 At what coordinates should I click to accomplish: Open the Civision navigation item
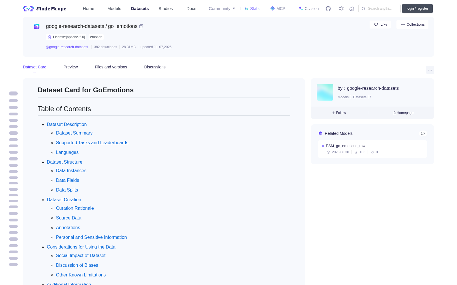click(x=308, y=9)
